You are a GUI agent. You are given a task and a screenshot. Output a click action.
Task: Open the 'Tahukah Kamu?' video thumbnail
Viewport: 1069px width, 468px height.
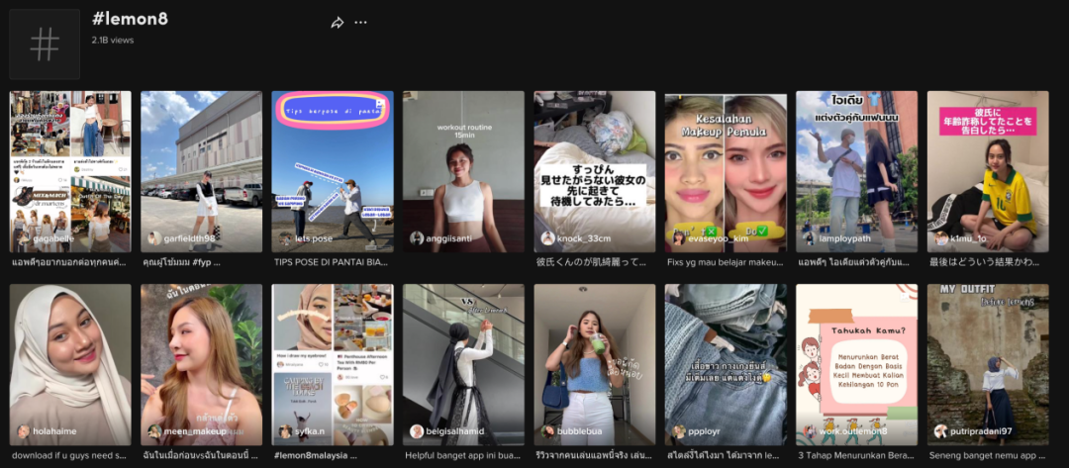click(x=856, y=364)
